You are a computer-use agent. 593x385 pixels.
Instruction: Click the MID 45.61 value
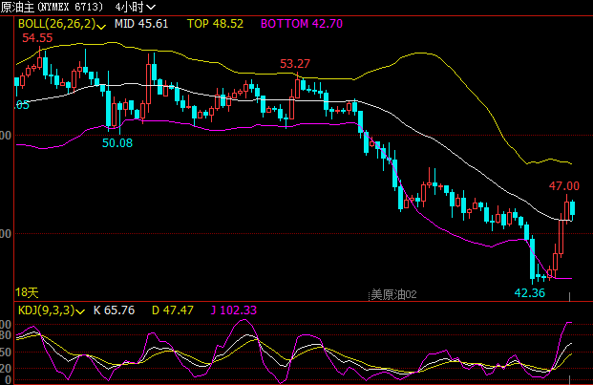click(141, 24)
